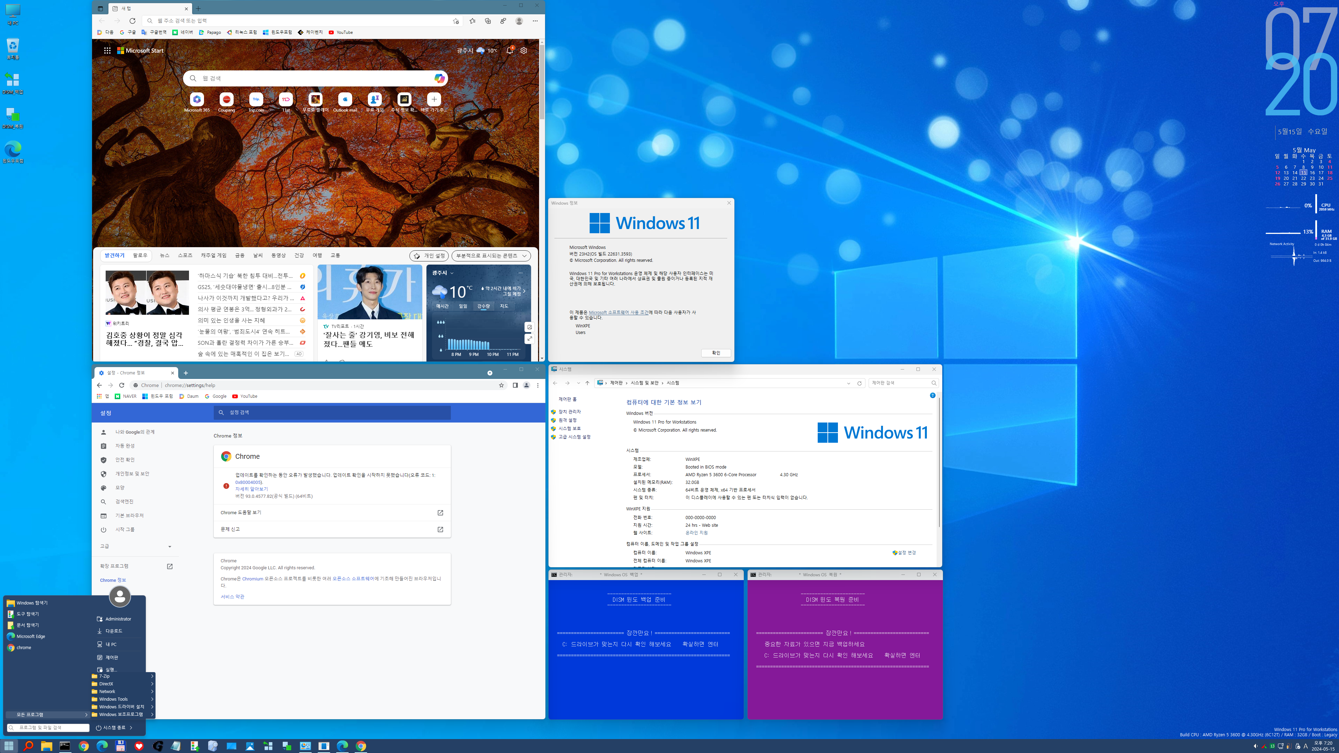Click floppy disk 64 icon in taskbar
The height and width of the screenshot is (753, 1339).
(120, 746)
